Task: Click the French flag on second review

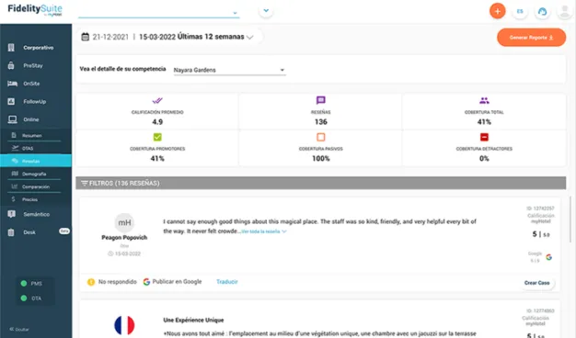Action: coord(124,325)
